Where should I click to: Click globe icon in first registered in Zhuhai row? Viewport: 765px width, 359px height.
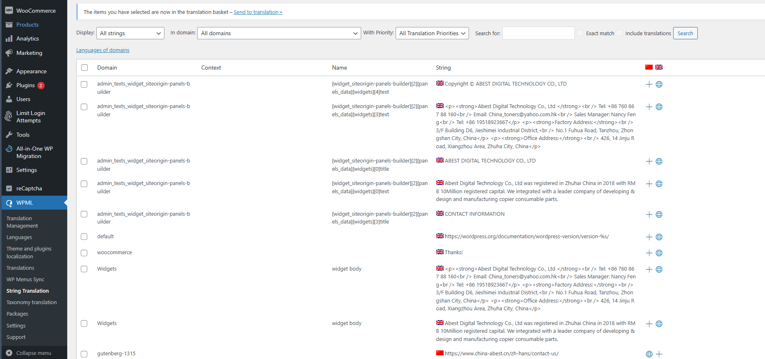click(659, 184)
